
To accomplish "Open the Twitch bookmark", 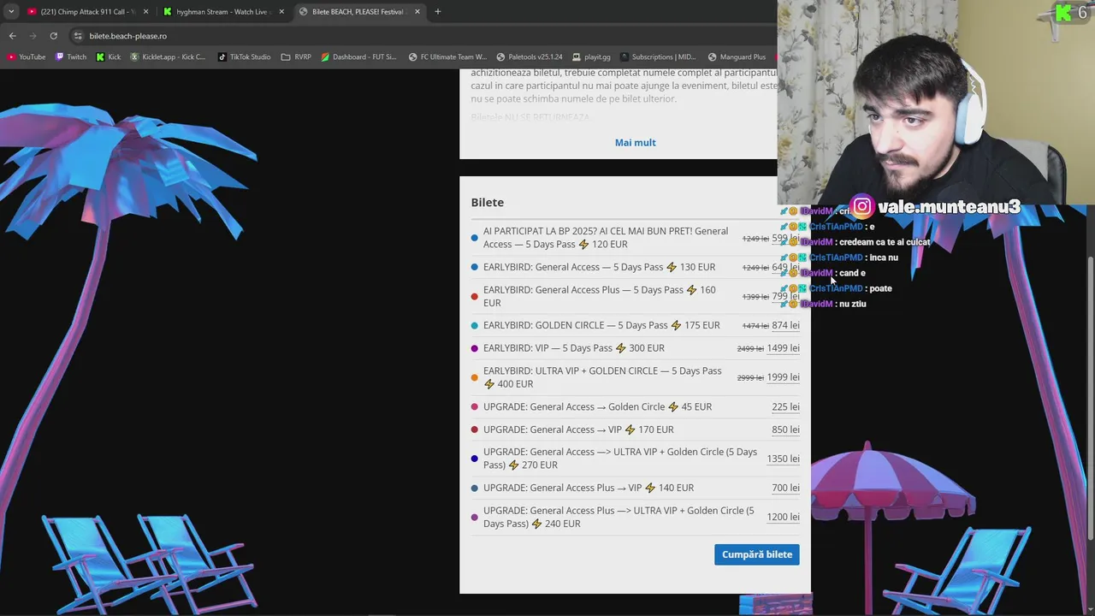I will click(71, 57).
